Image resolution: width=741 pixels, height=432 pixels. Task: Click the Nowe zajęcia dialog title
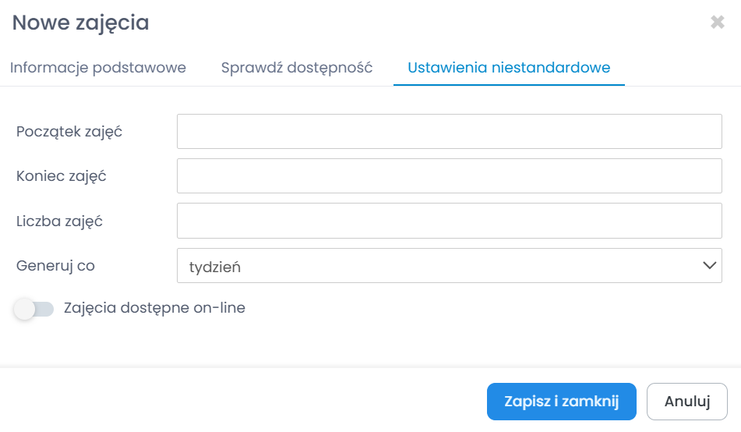81,23
